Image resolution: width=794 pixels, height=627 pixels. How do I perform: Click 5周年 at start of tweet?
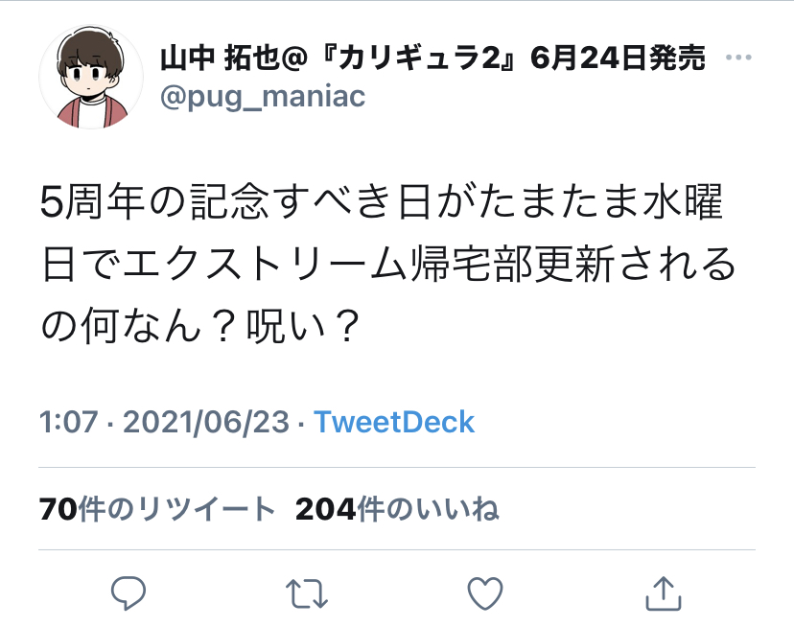pos(91,201)
